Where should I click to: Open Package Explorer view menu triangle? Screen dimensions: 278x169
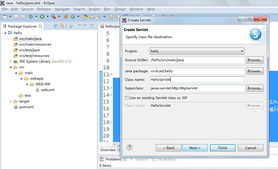pyautogui.click(x=79, y=26)
